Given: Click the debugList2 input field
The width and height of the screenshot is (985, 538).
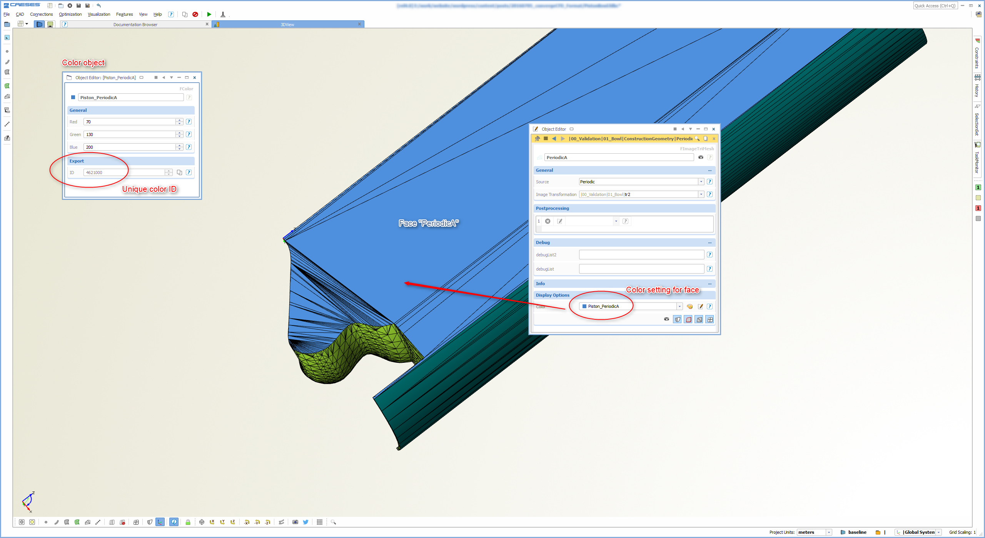Looking at the screenshot, I should pos(641,254).
